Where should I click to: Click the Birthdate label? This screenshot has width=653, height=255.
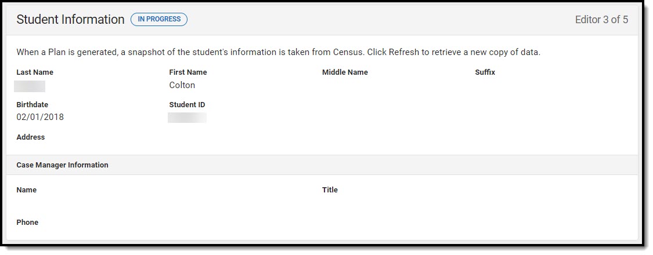[x=33, y=105]
